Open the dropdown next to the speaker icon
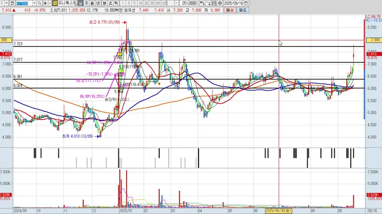 click(x=50, y=3)
